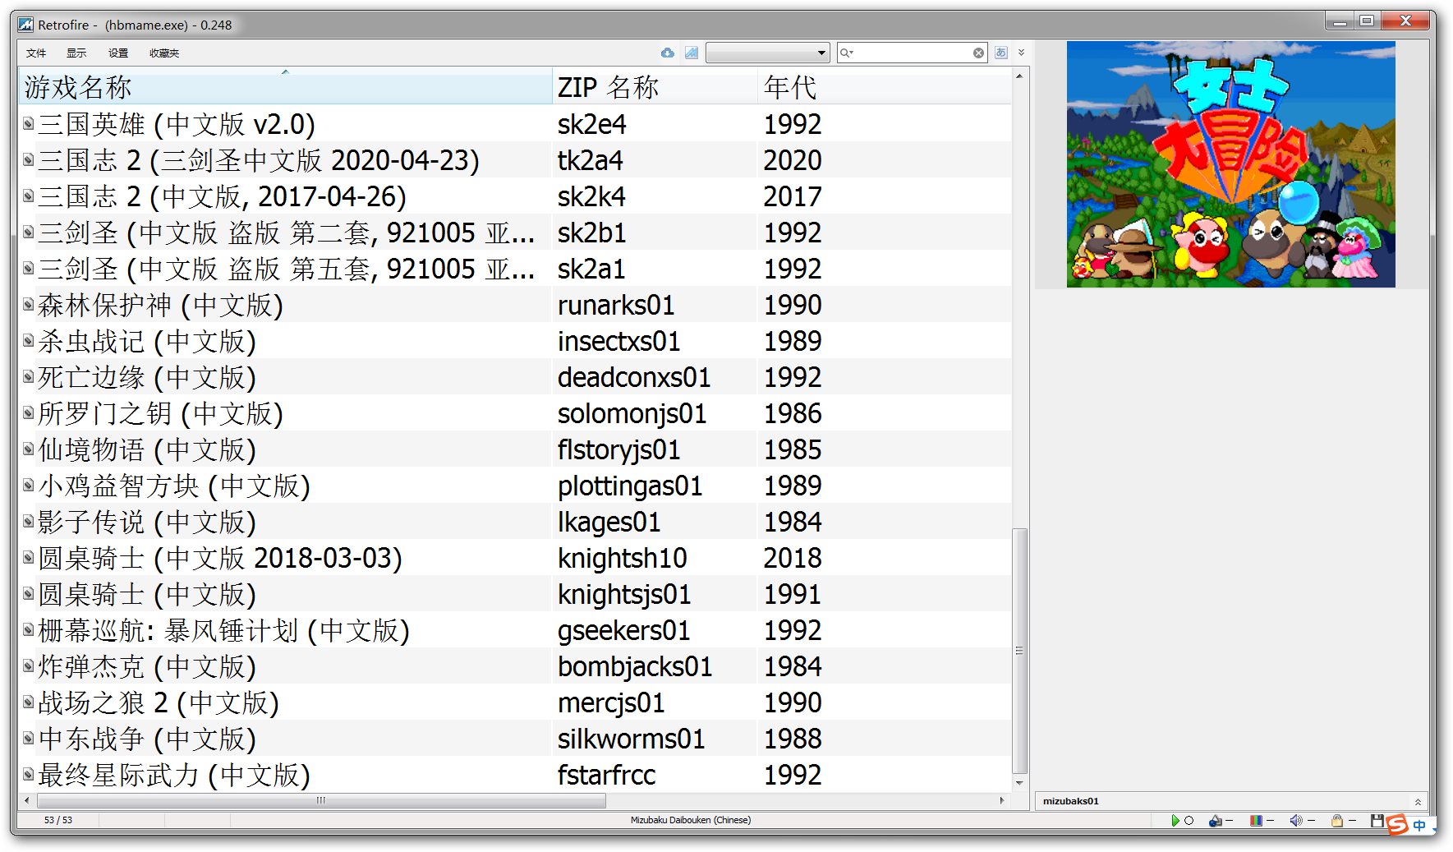Click the vertical scrollbar down arrow
1453x852 pixels.
tap(1019, 784)
